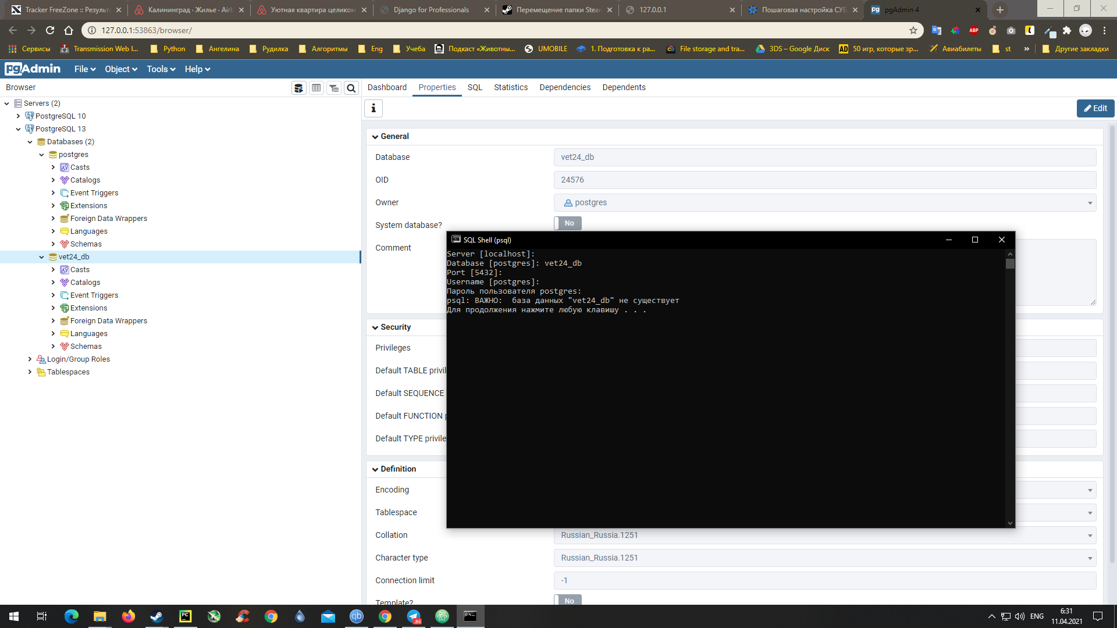Expand the PostgreSQL 10 server node
This screenshot has height=628, width=1117.
click(18, 116)
